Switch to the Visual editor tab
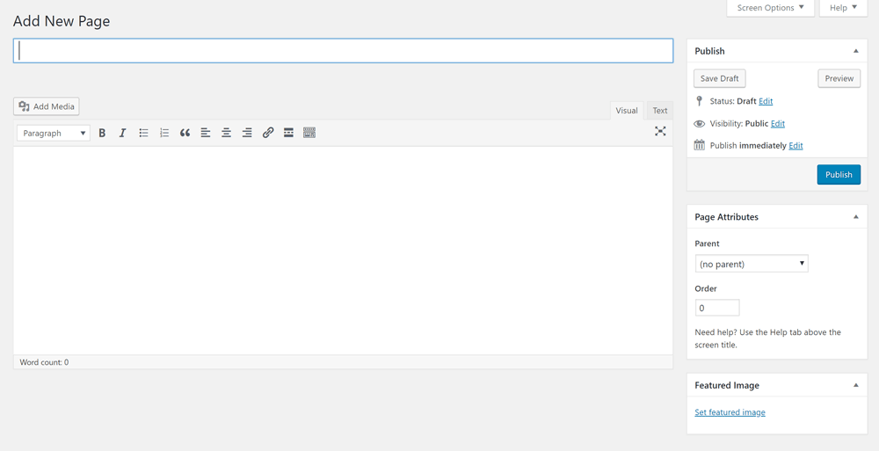This screenshot has width=879, height=451. click(627, 111)
